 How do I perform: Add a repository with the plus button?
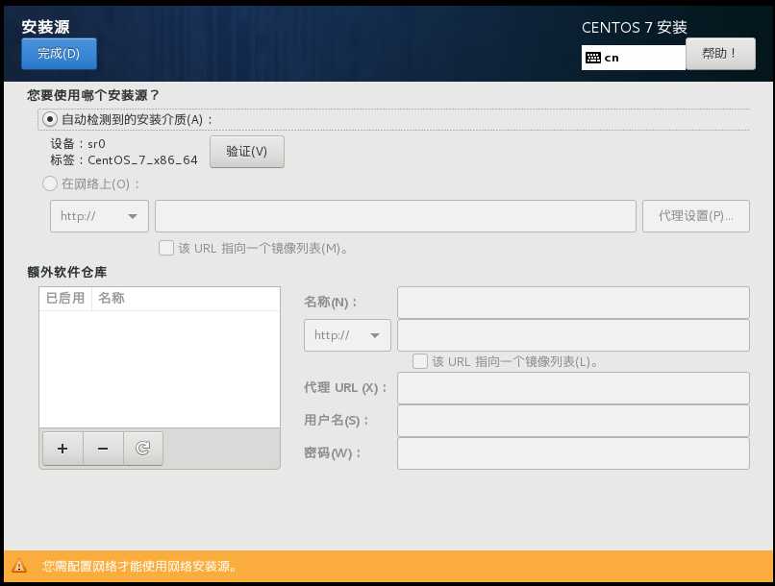[62, 449]
